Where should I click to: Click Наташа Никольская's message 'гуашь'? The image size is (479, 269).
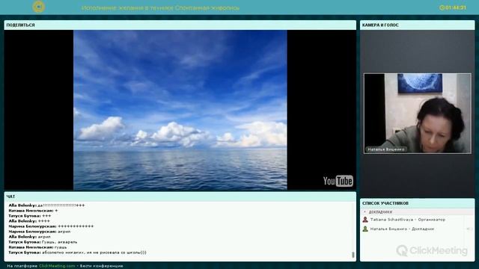pos(37,247)
